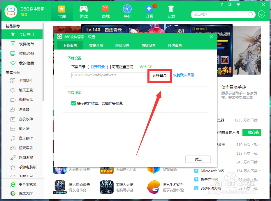The height and width of the screenshot is (201, 271).
Task: Switch to 其他设置 tab
Action: 175,45
